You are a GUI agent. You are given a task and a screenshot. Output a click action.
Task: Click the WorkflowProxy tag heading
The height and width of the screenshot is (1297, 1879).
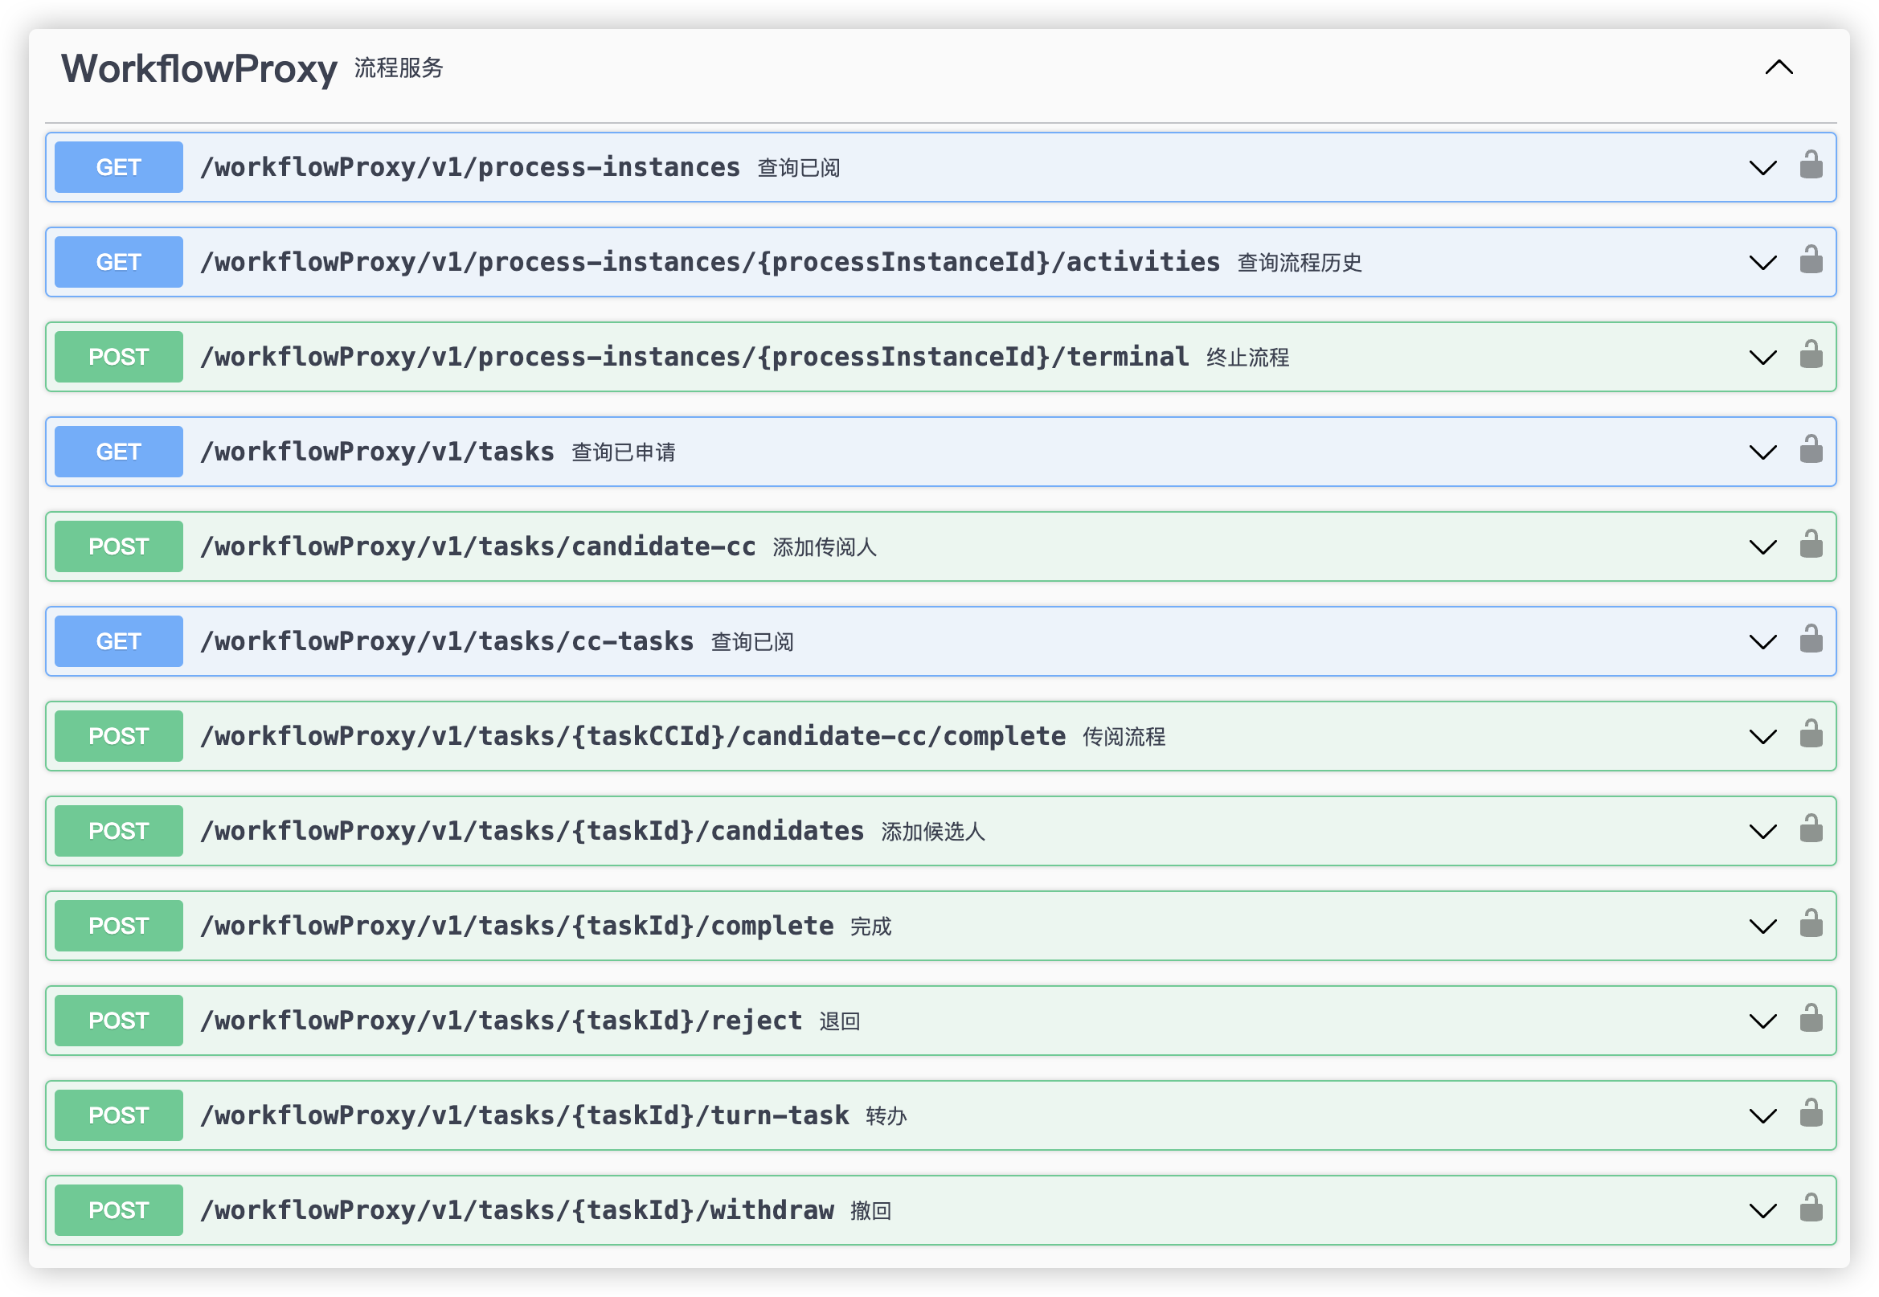[x=199, y=69]
